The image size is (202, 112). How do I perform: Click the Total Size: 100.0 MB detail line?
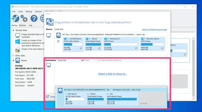(25, 79)
